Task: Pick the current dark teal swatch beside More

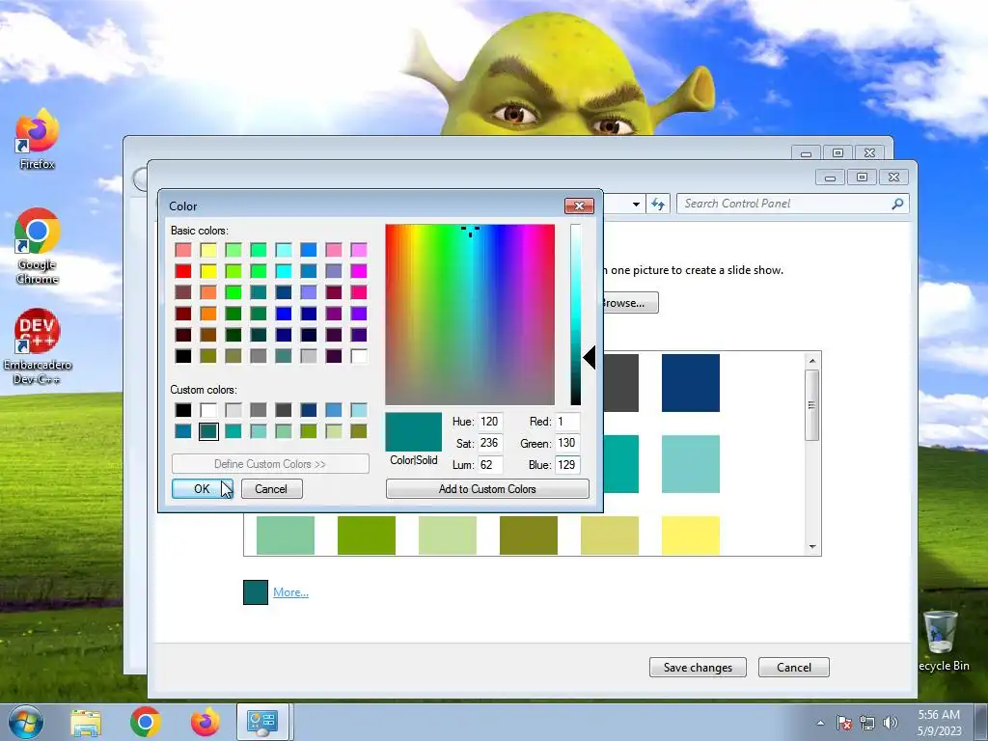Action: [256, 592]
